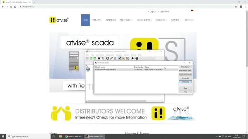Click the horizontal scrollbar in atvise connect window

(x=117, y=101)
